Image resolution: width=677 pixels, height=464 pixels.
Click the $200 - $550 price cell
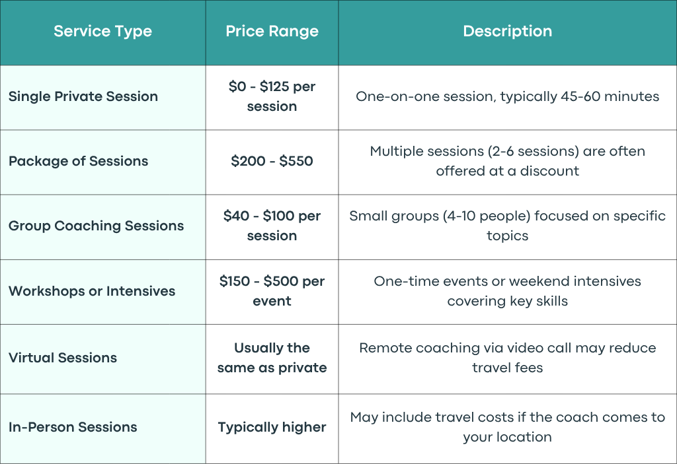[272, 161]
